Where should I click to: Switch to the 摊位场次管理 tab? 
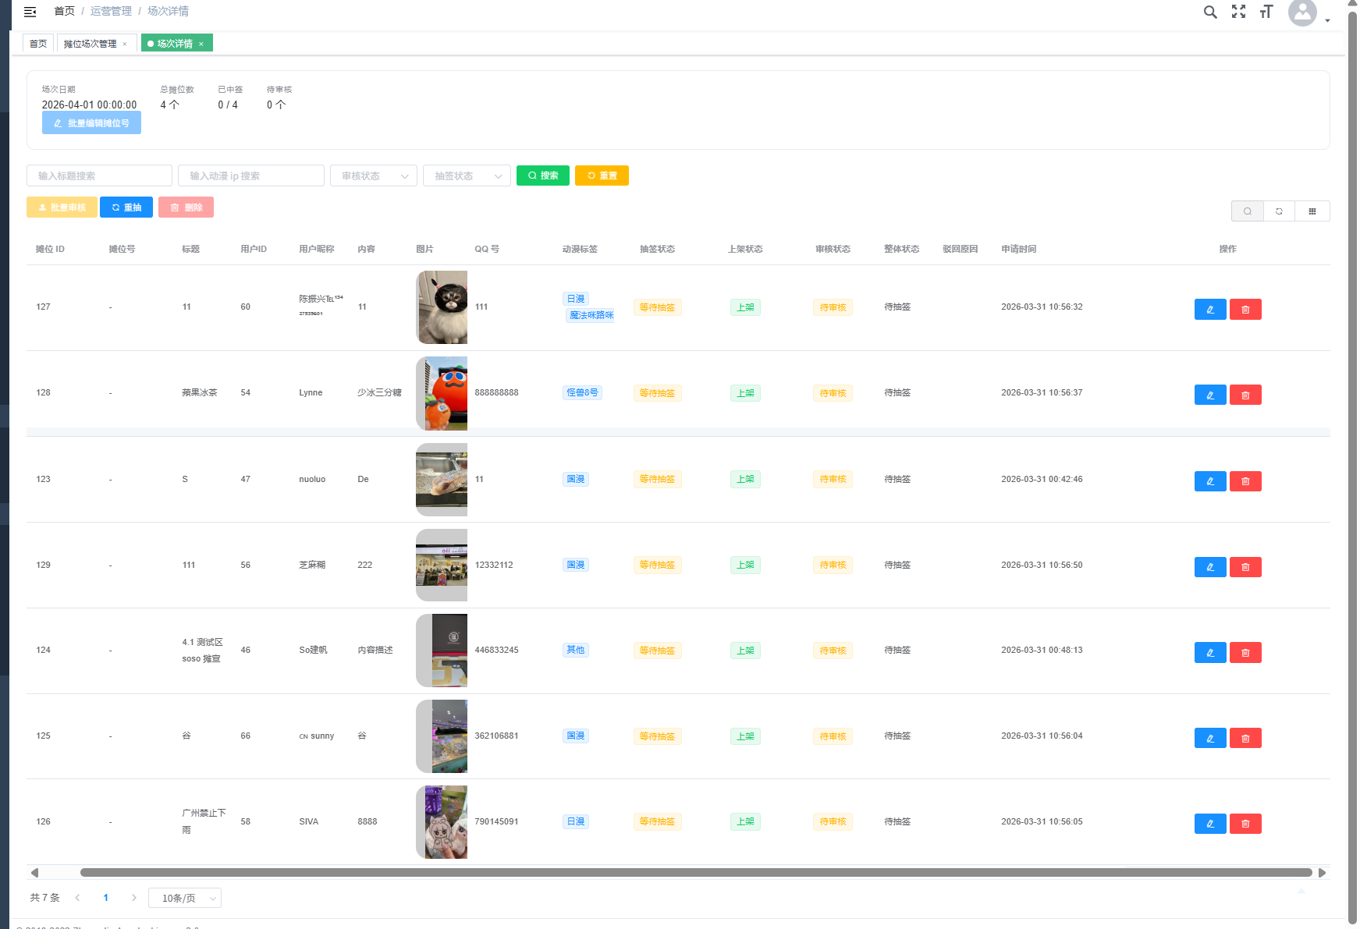(x=91, y=44)
